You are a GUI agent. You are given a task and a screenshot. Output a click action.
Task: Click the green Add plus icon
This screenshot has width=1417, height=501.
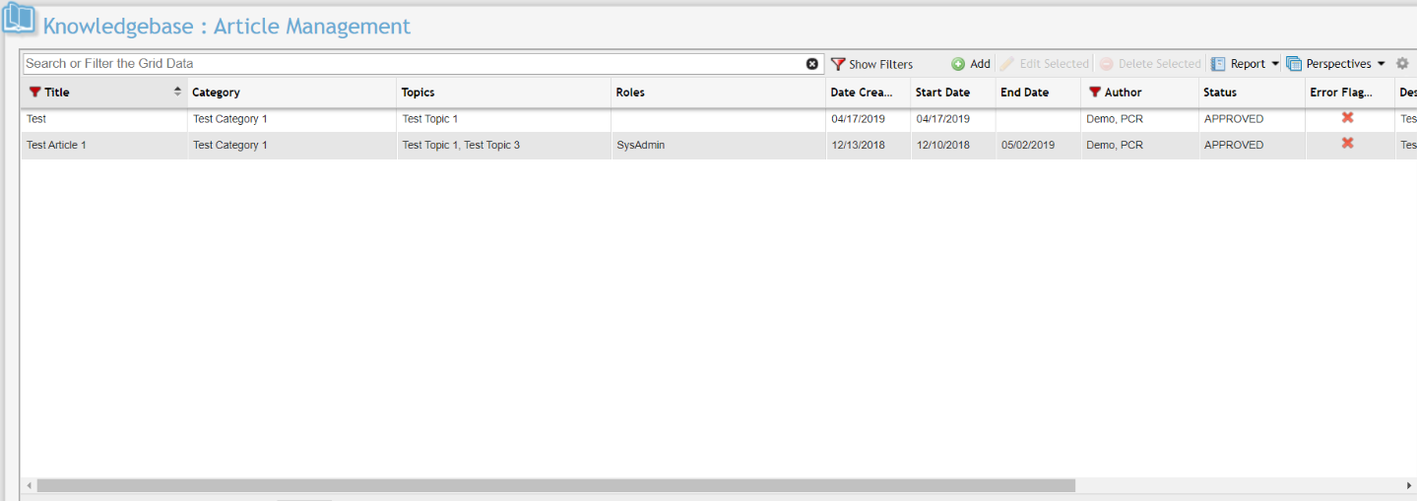[x=958, y=64]
